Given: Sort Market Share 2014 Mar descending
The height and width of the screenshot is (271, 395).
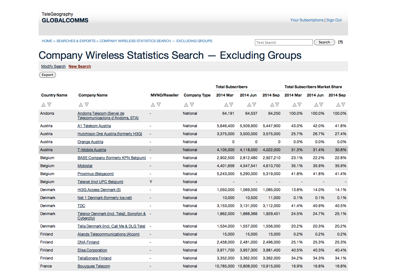Looking at the screenshot, I should click(299, 105).
